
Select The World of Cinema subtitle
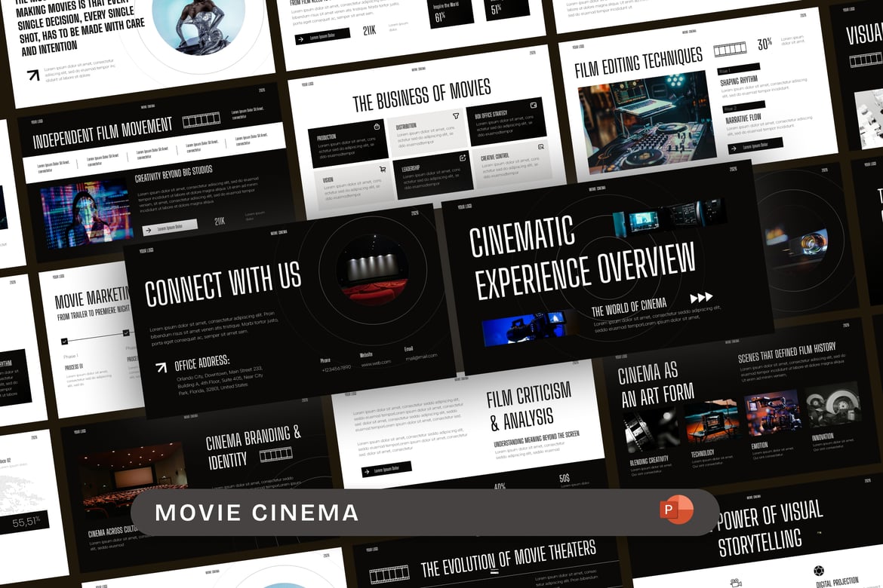click(x=629, y=307)
